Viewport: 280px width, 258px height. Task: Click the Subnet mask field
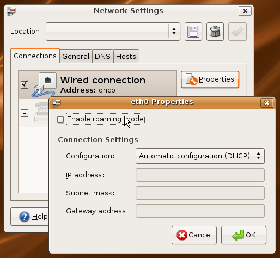(200, 193)
